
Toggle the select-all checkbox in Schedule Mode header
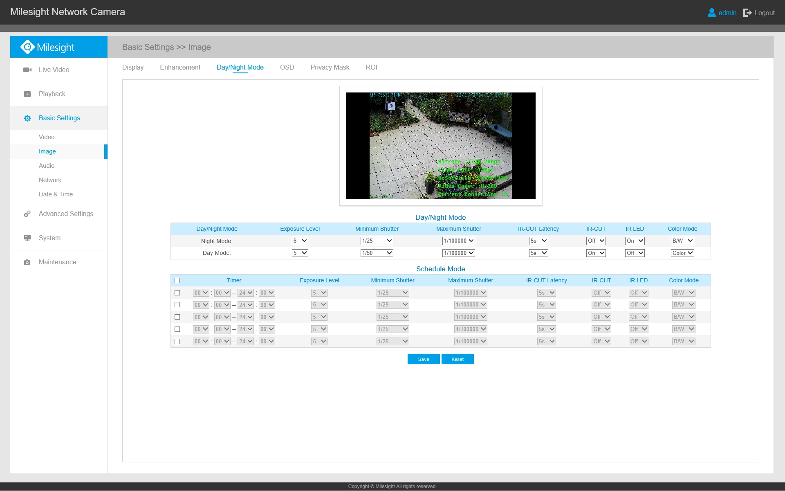tap(177, 281)
